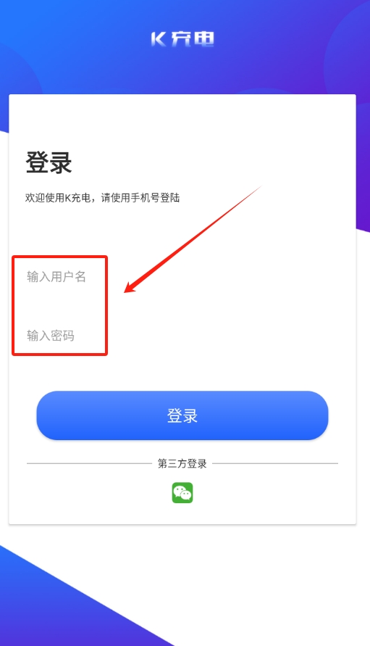
Task: Click the K充电 logo at top
Action: click(182, 39)
